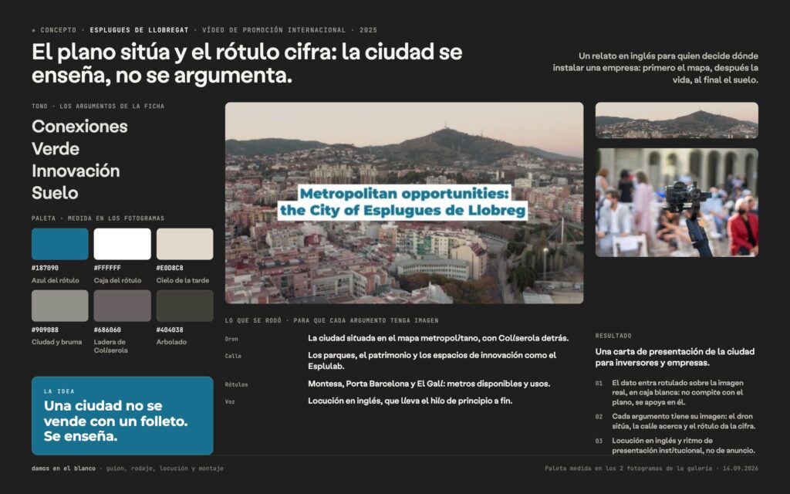Select the #686060 Ladera de Collserola swatch
790x494 pixels.
click(123, 306)
